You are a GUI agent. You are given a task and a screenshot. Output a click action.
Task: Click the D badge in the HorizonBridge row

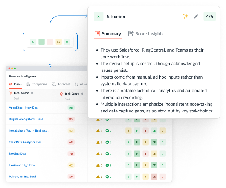[163, 165]
